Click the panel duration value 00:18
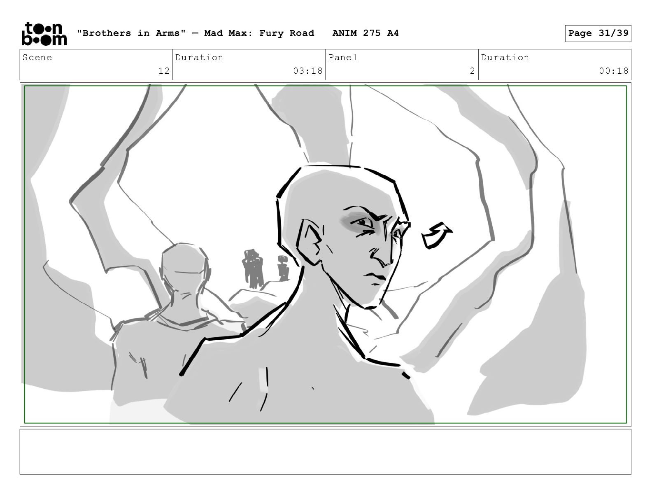This screenshot has width=652, height=504. [614, 71]
